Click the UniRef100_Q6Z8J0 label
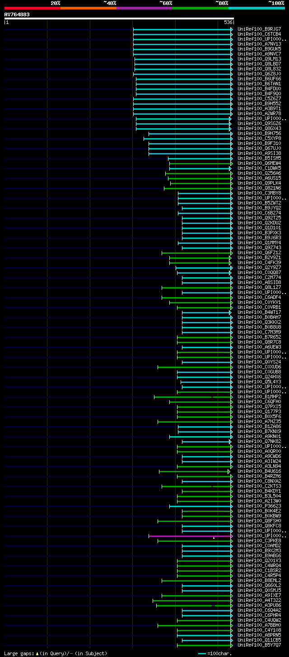The height and width of the screenshot is (657, 289). coord(259,74)
